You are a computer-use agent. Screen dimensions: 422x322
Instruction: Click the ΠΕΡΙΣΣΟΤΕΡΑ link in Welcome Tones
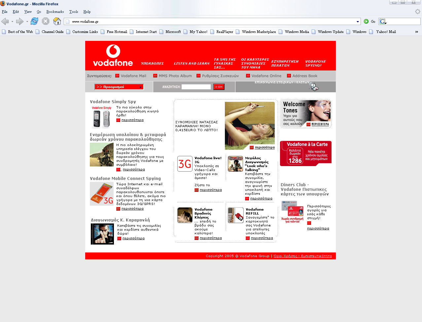(320, 124)
